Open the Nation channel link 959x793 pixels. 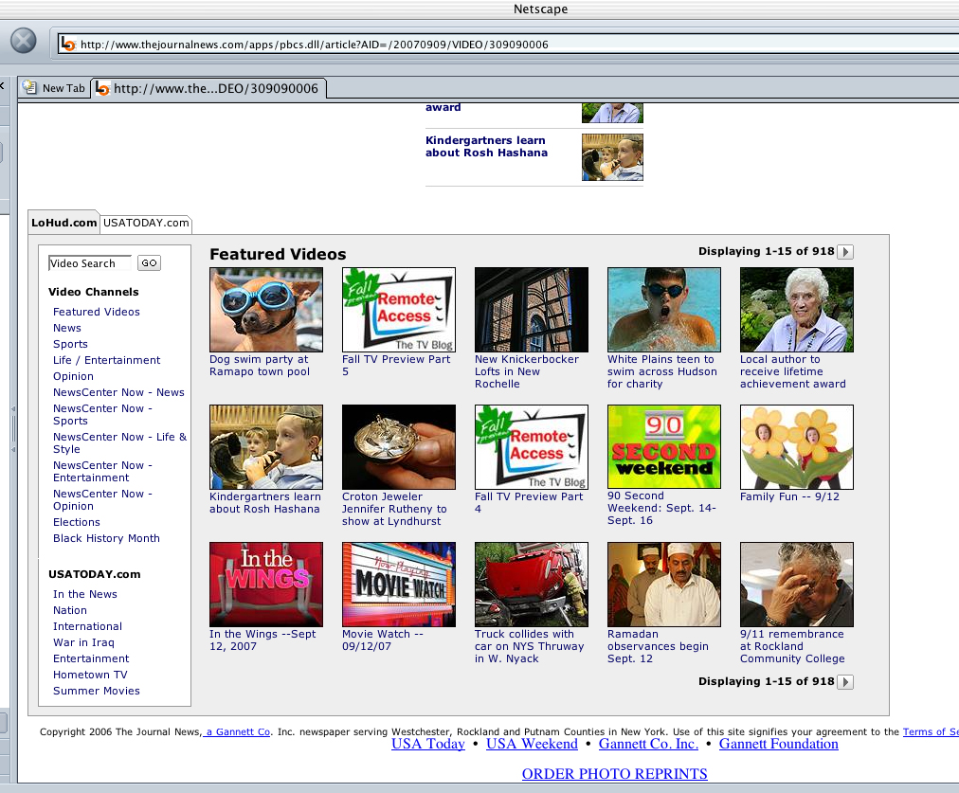70,610
